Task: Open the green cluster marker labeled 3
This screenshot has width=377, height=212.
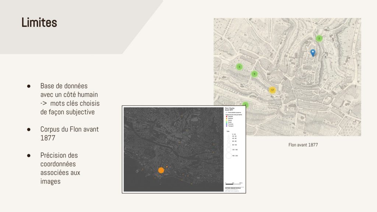Action: point(239,67)
